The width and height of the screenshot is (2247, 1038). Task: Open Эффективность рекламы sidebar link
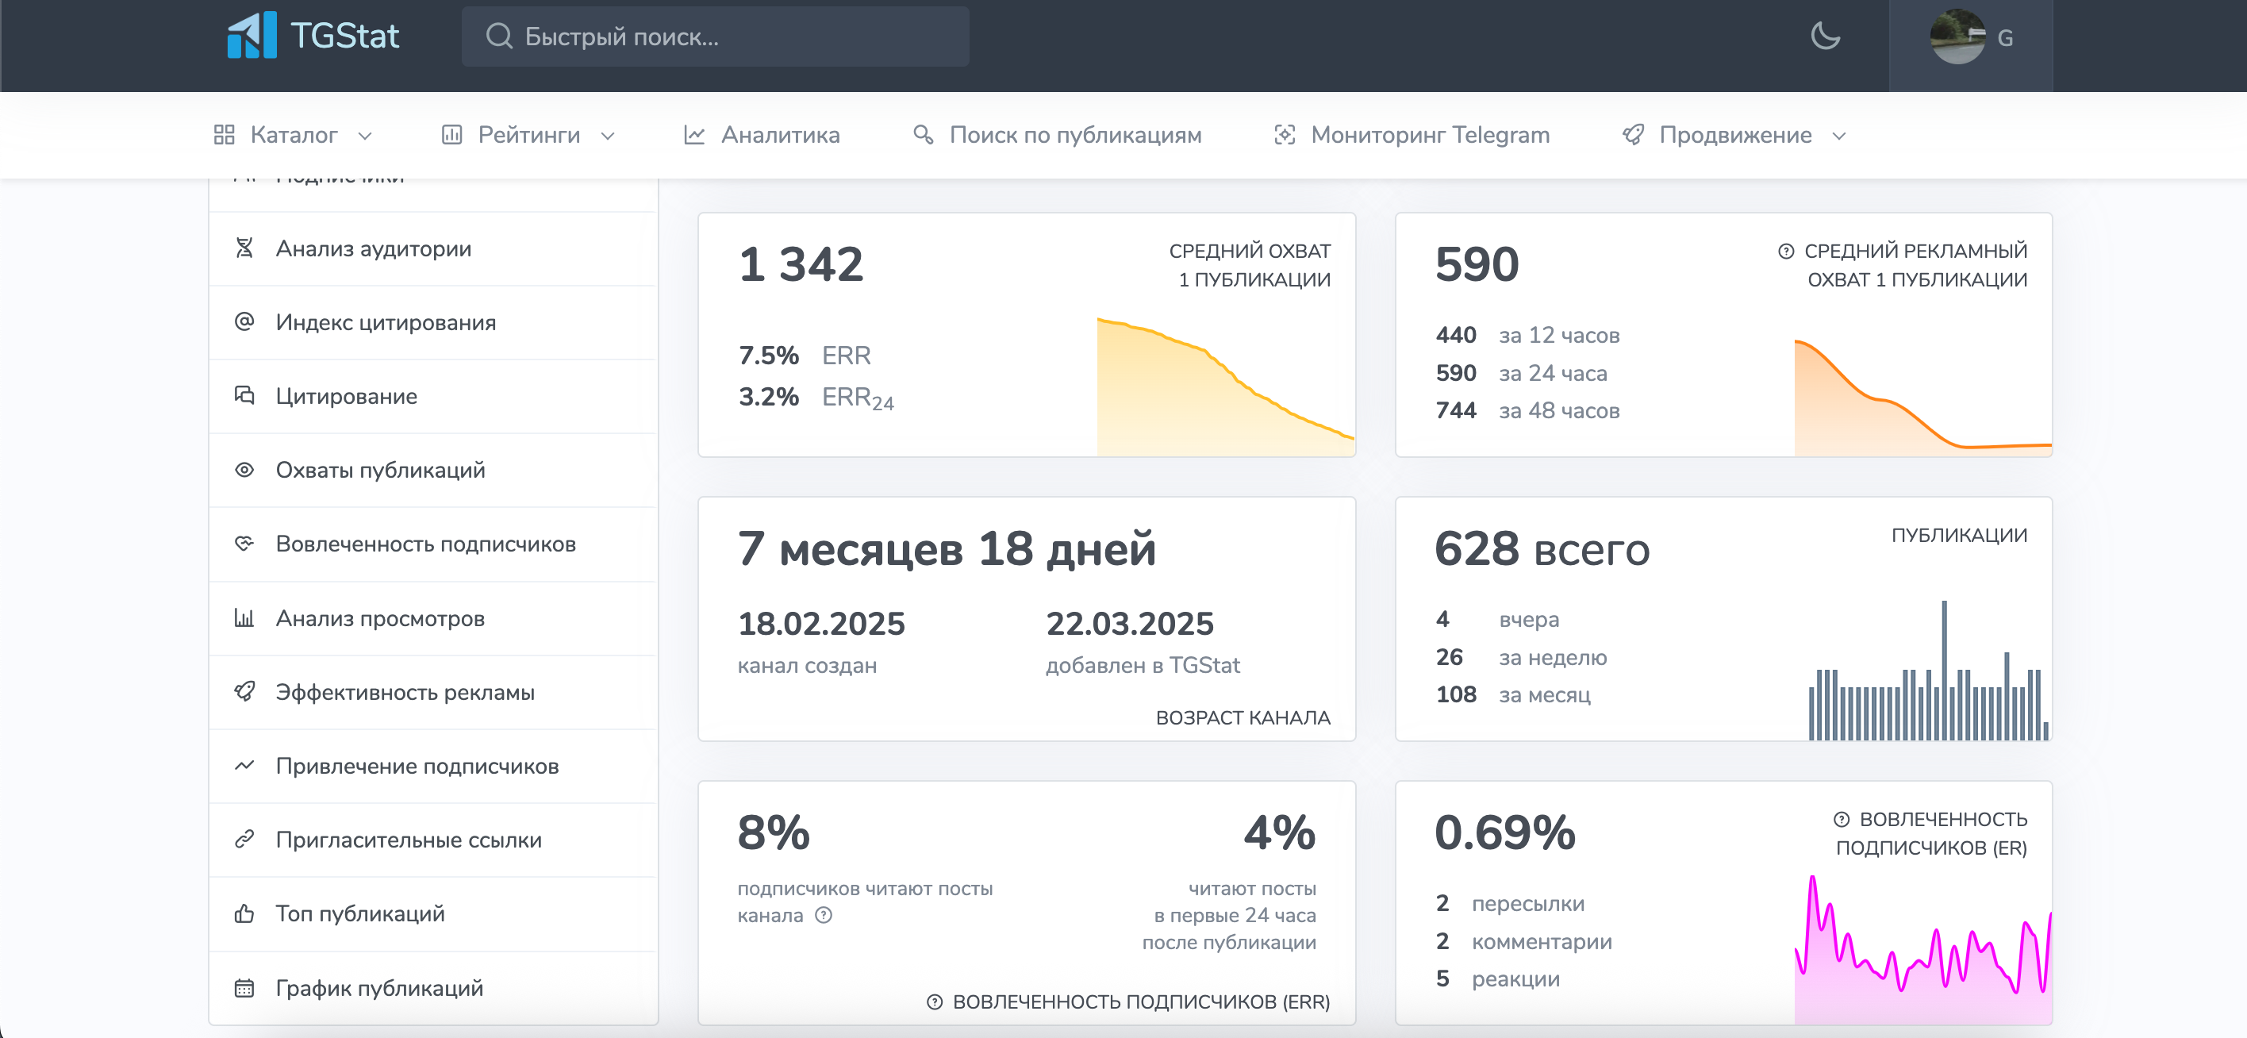pos(405,692)
